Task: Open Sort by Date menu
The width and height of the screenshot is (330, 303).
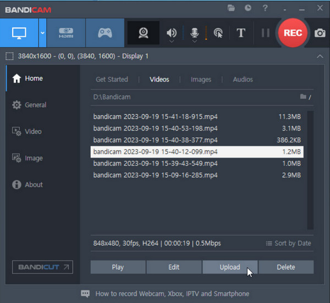Action: [x=288, y=243]
